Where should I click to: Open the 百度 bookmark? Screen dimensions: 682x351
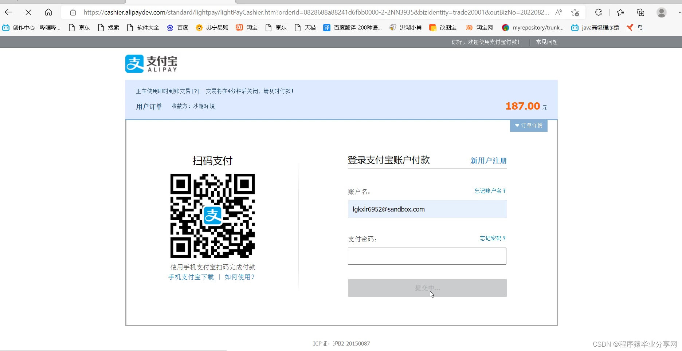(x=177, y=28)
